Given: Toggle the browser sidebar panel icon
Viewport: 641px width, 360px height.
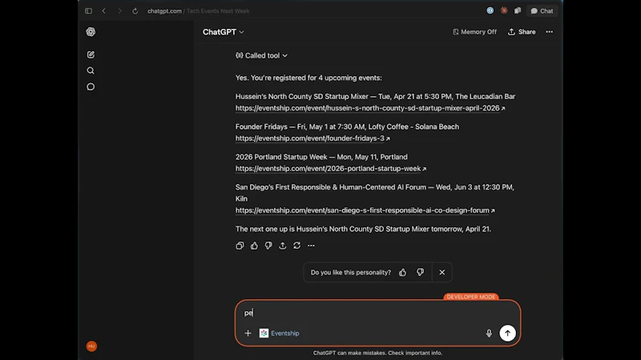Looking at the screenshot, I should coord(88,11).
